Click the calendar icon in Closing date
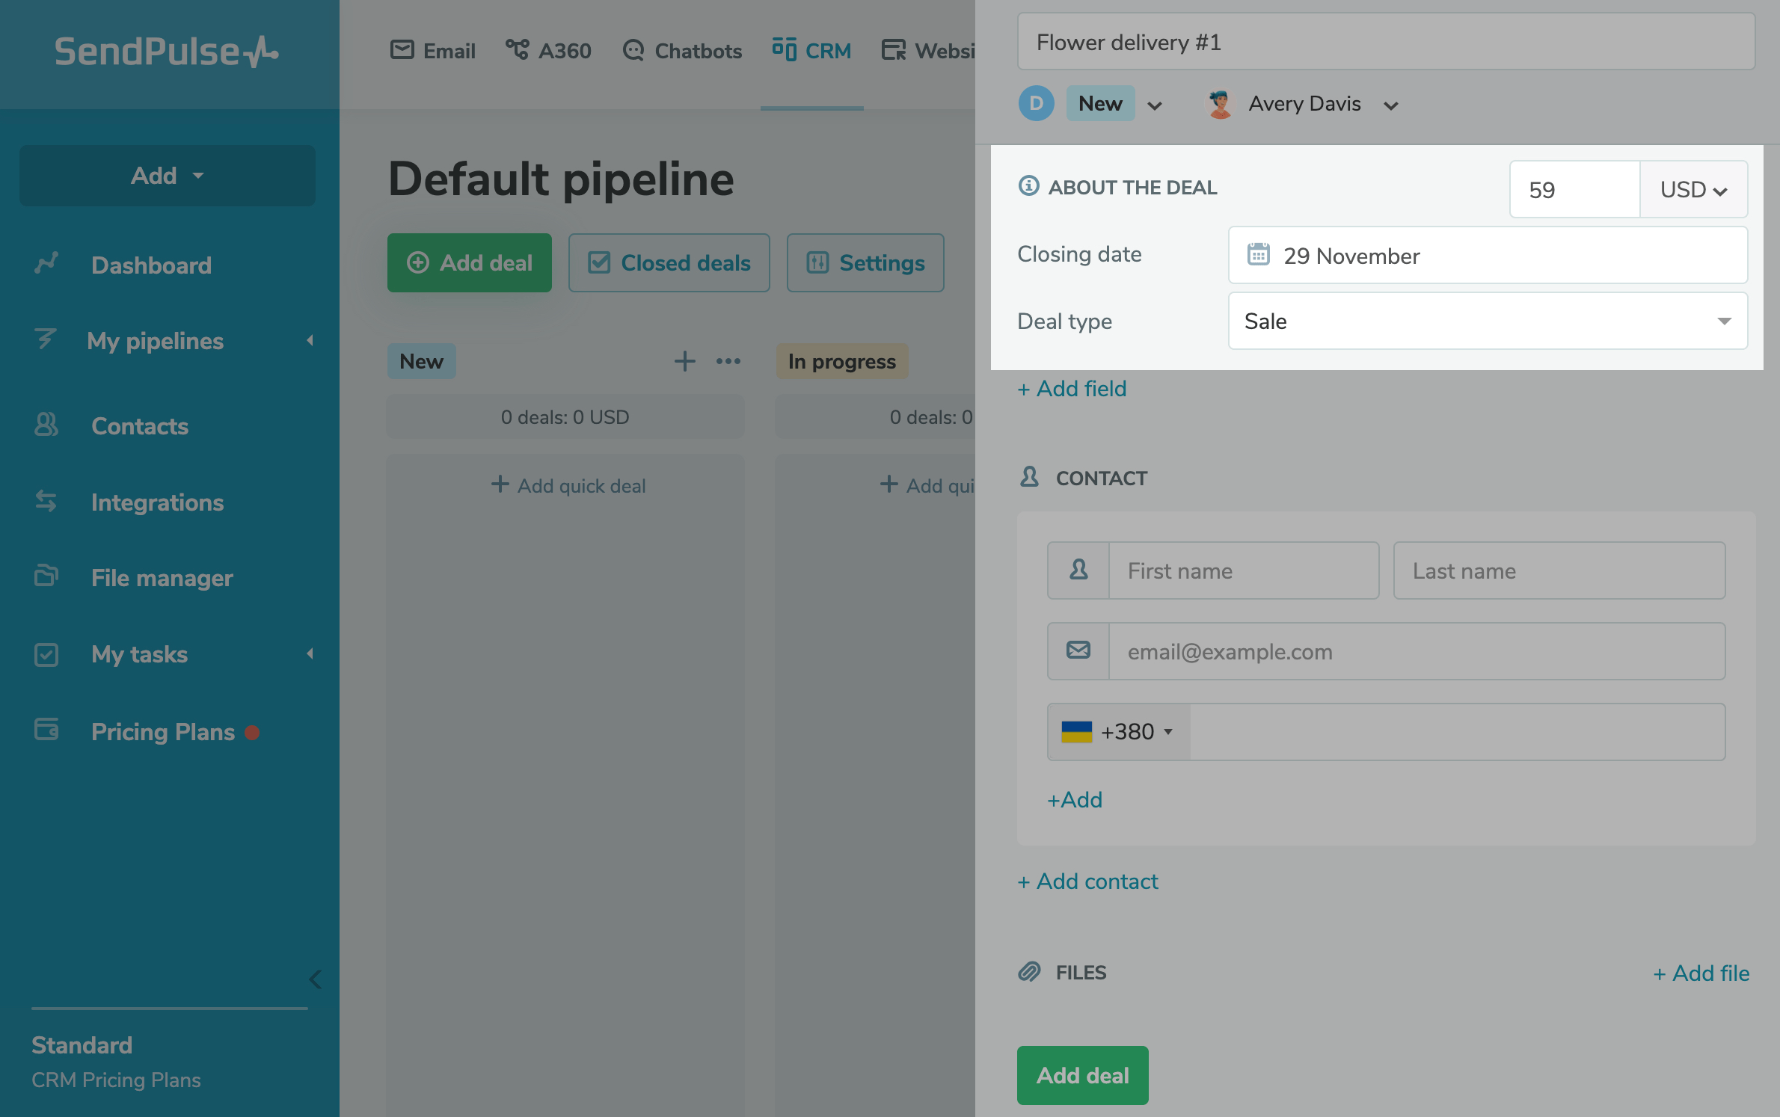This screenshot has height=1117, width=1780. pyautogui.click(x=1258, y=255)
